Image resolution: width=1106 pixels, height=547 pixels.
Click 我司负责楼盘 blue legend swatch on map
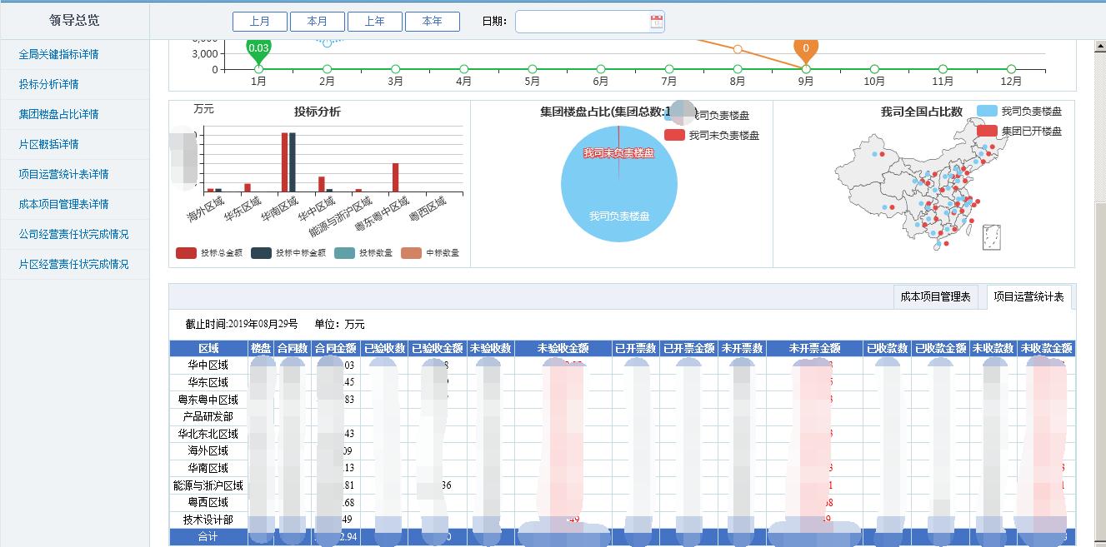[x=987, y=112]
